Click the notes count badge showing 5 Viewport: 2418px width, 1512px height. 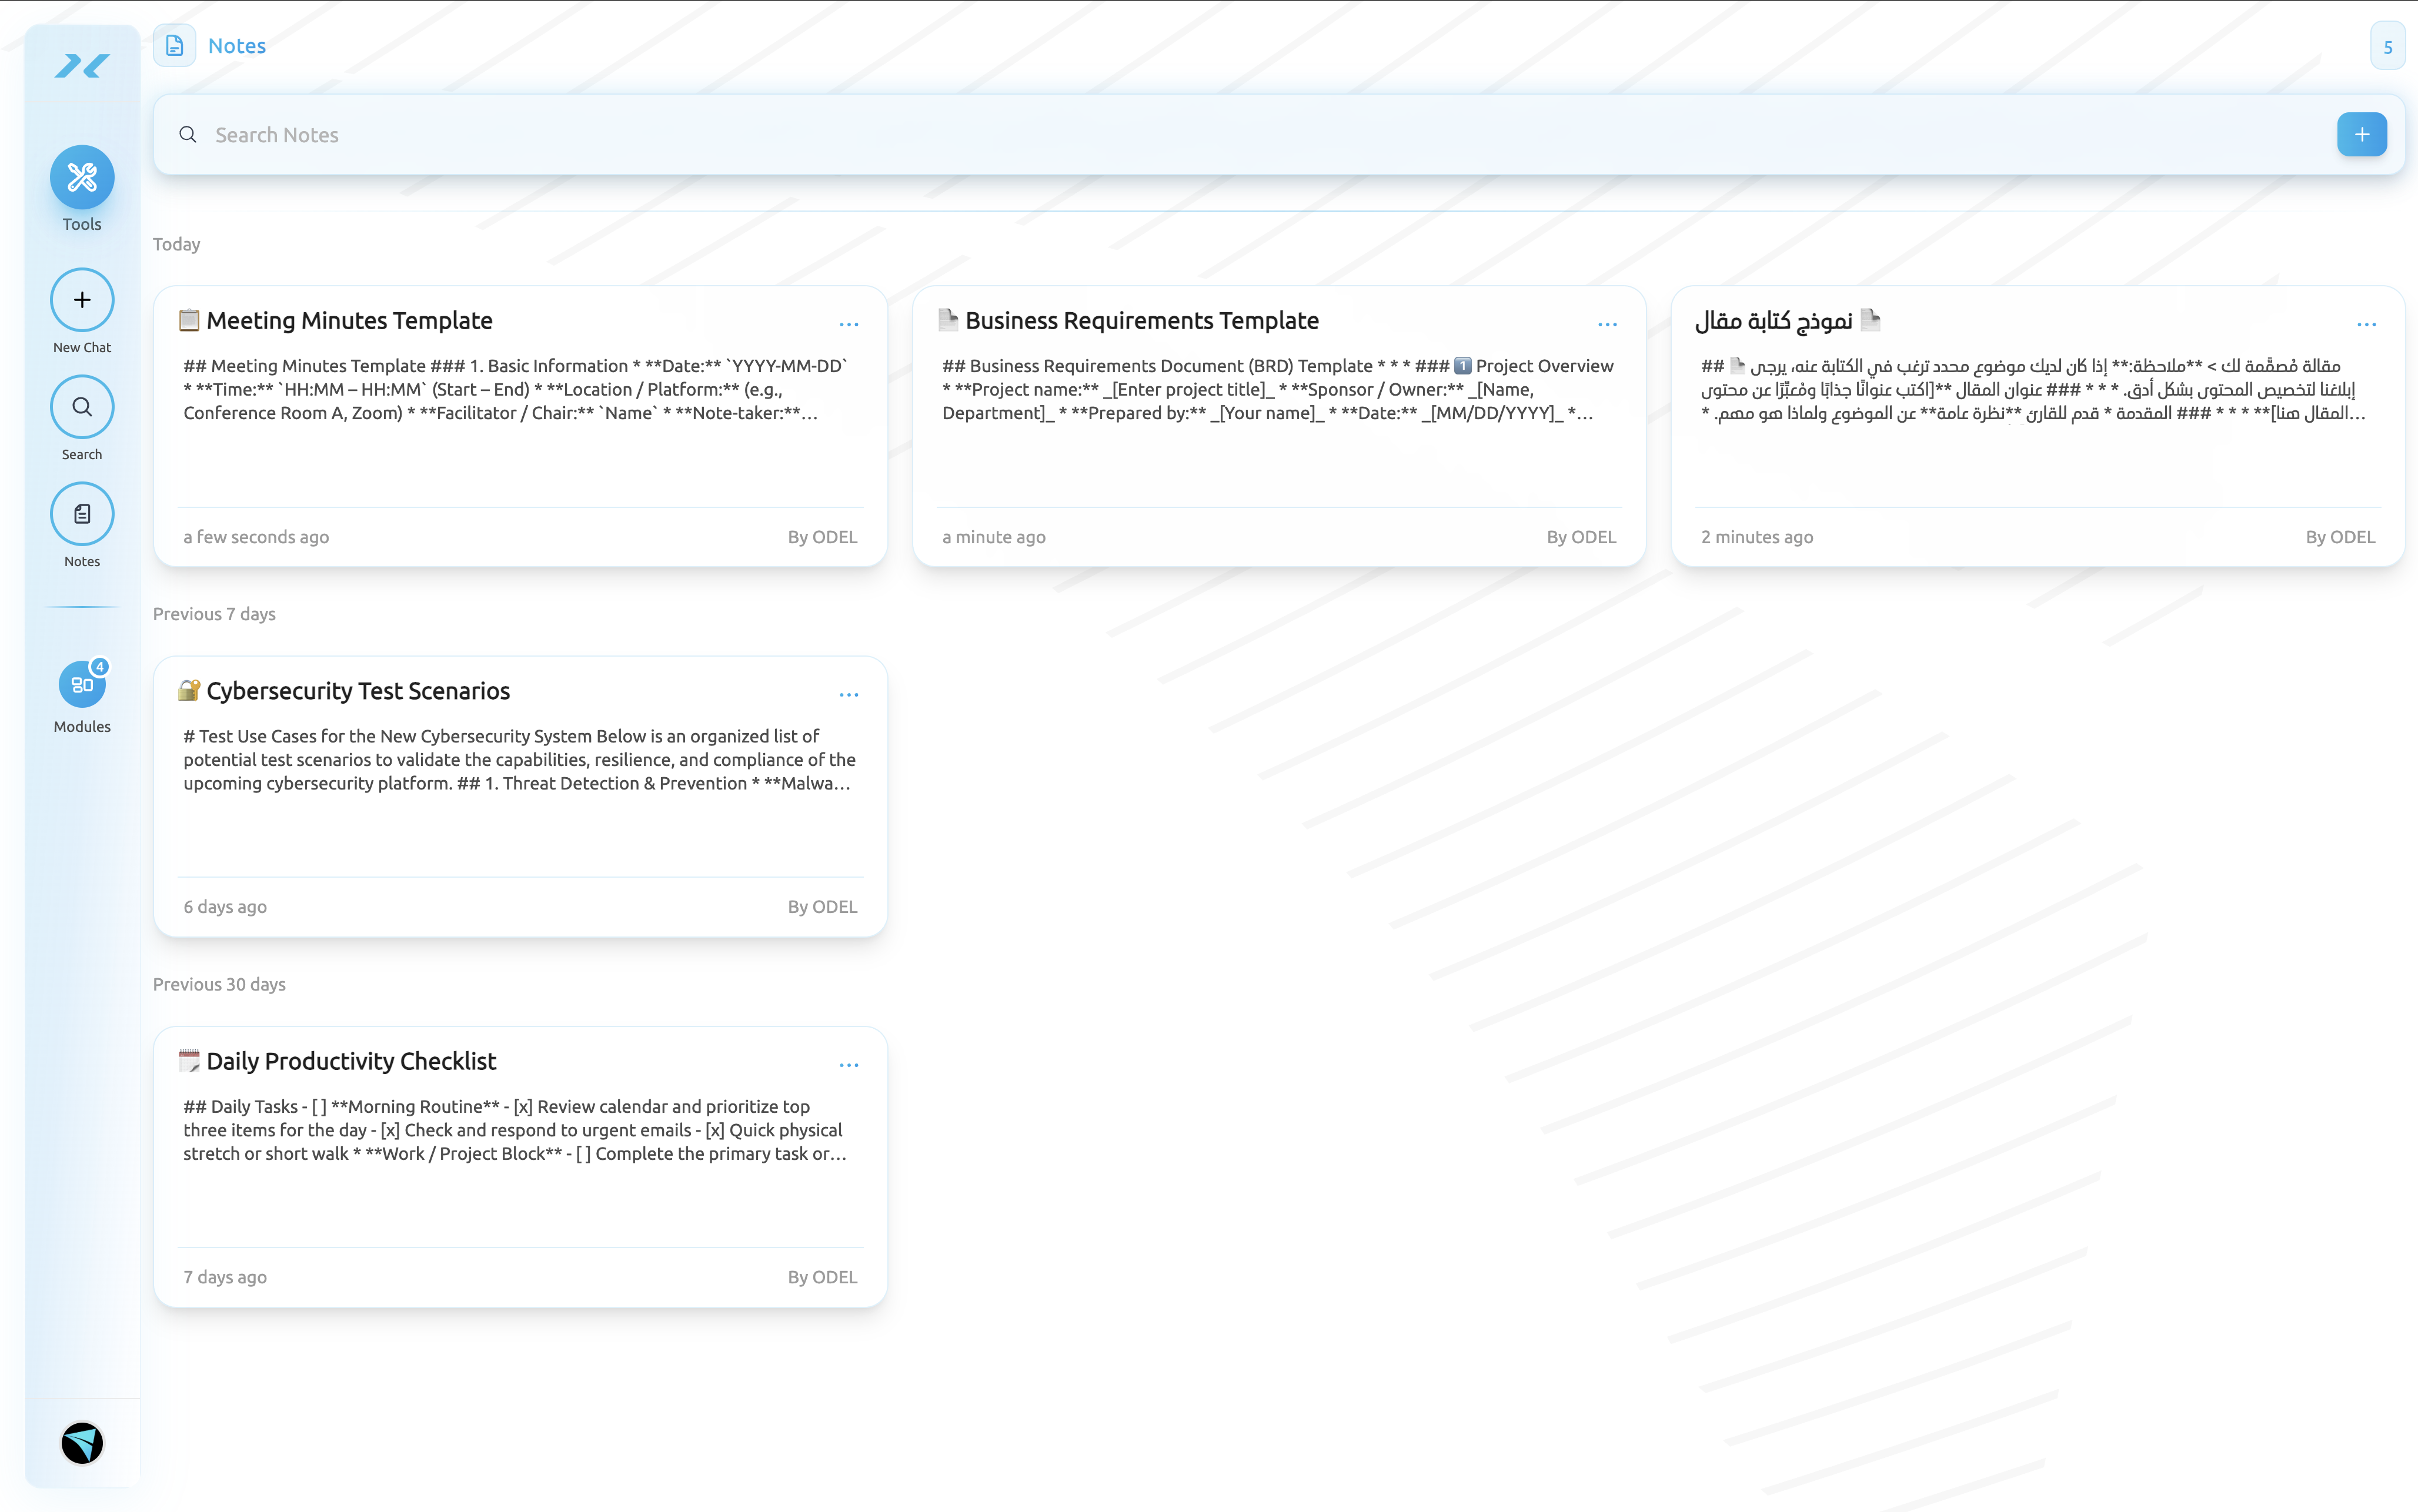pos(2387,47)
